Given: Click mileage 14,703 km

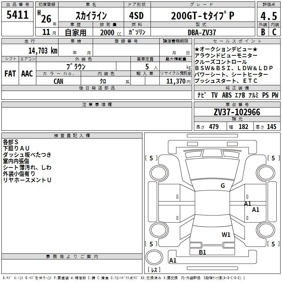Looking at the screenshot, I should tap(43, 50).
